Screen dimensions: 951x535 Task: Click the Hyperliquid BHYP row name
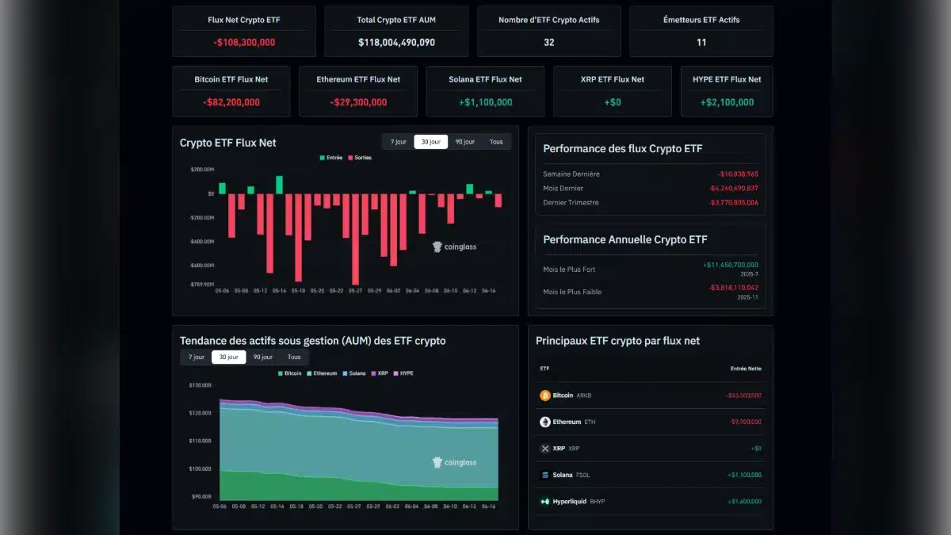click(x=579, y=501)
